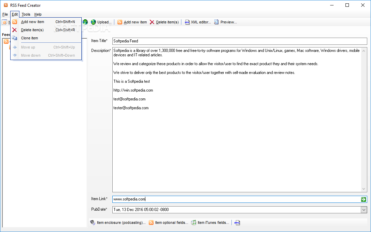Open the Help menu

38,14
